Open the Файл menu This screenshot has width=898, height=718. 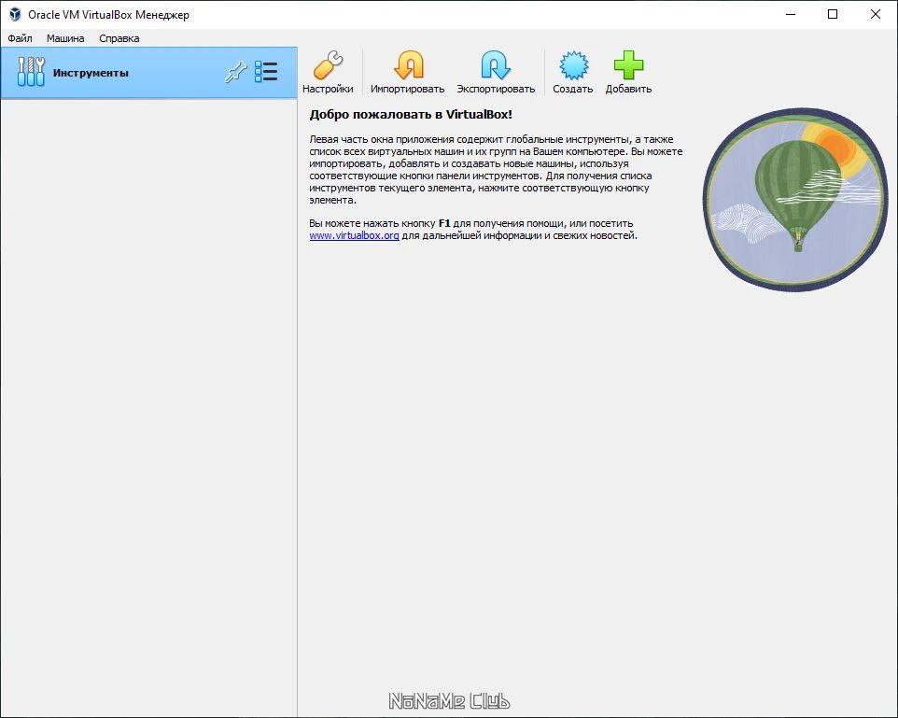point(20,38)
